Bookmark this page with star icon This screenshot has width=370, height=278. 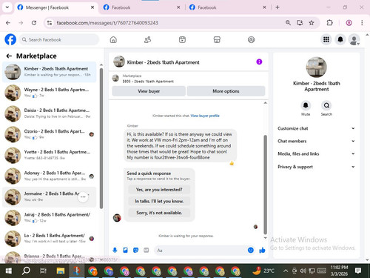click(x=312, y=23)
